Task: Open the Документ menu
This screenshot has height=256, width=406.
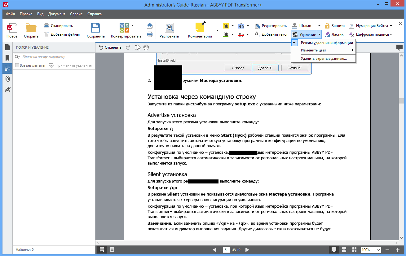Action: coord(57,14)
